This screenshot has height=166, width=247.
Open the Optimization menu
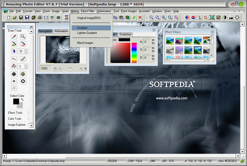click(x=104, y=11)
